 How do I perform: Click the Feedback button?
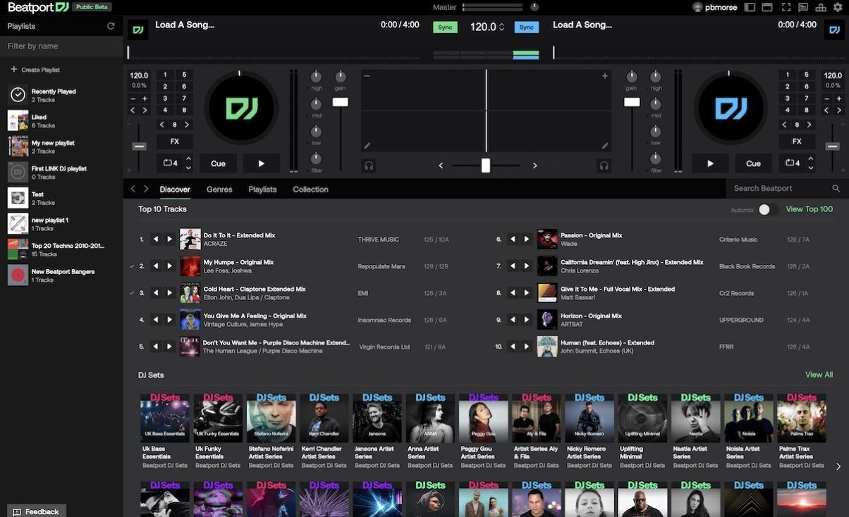pos(37,511)
